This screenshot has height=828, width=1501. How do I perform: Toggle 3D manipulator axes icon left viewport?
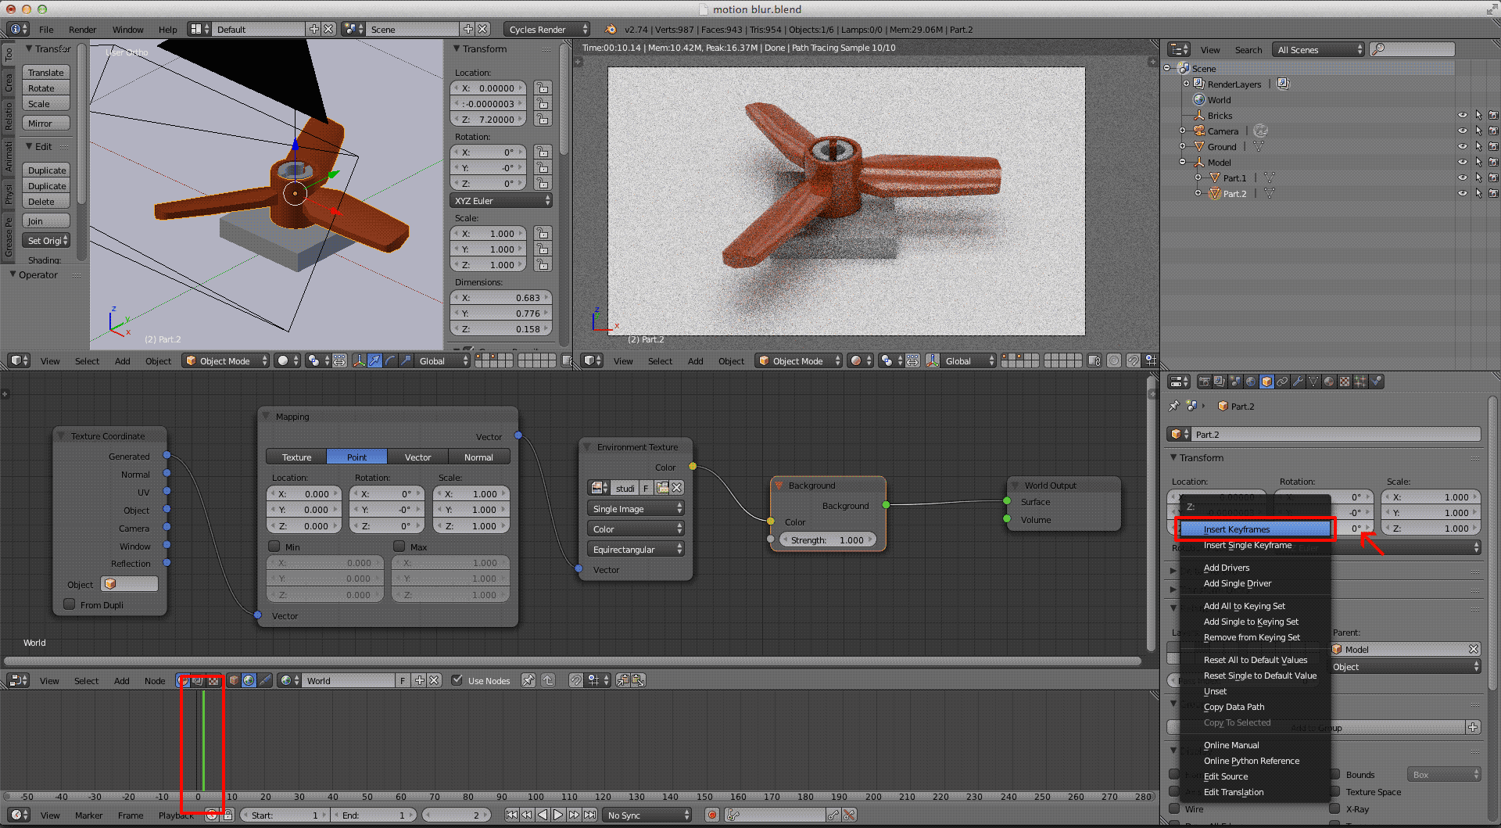(359, 360)
